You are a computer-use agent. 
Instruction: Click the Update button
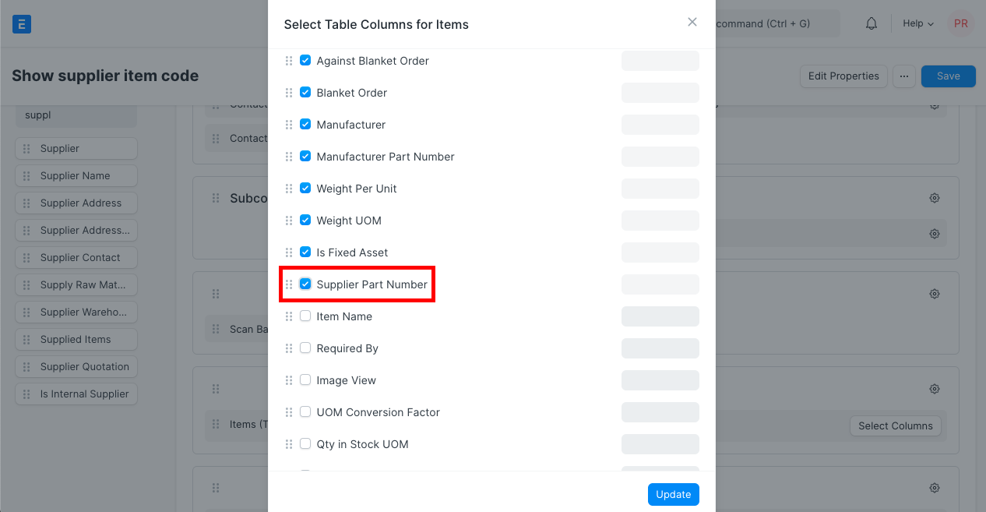coord(673,494)
